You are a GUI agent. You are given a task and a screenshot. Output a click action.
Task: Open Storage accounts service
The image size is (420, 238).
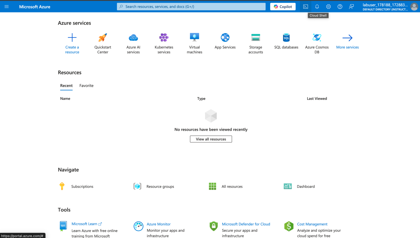[256, 42]
